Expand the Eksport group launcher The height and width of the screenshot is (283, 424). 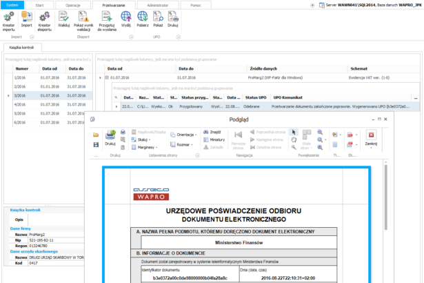[131, 37]
